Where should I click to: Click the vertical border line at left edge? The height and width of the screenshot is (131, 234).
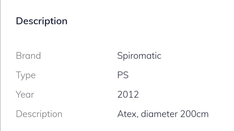[x=0, y=65]
